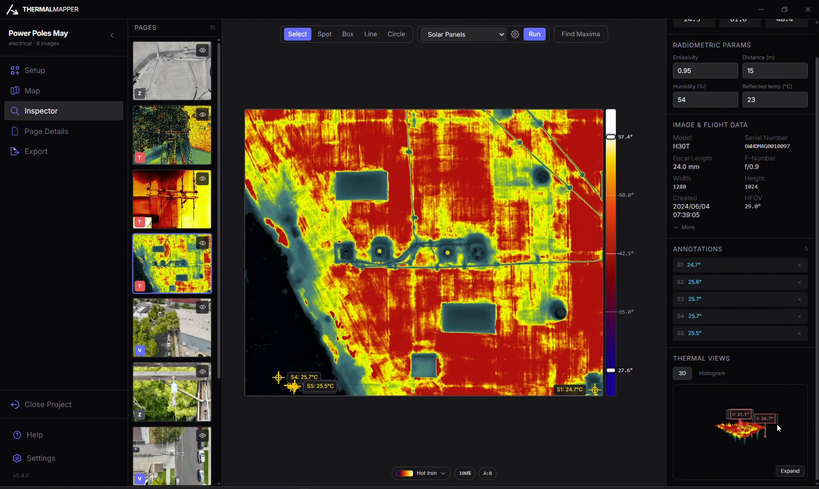The width and height of the screenshot is (819, 489).
Task: Toggle visibility of fifth page thumbnail
Action: pyautogui.click(x=203, y=307)
